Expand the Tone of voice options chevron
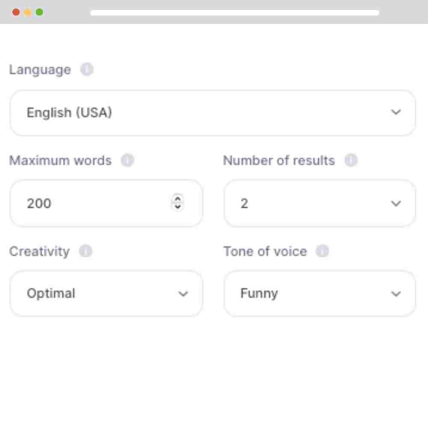The image size is (428, 428). coord(396,294)
